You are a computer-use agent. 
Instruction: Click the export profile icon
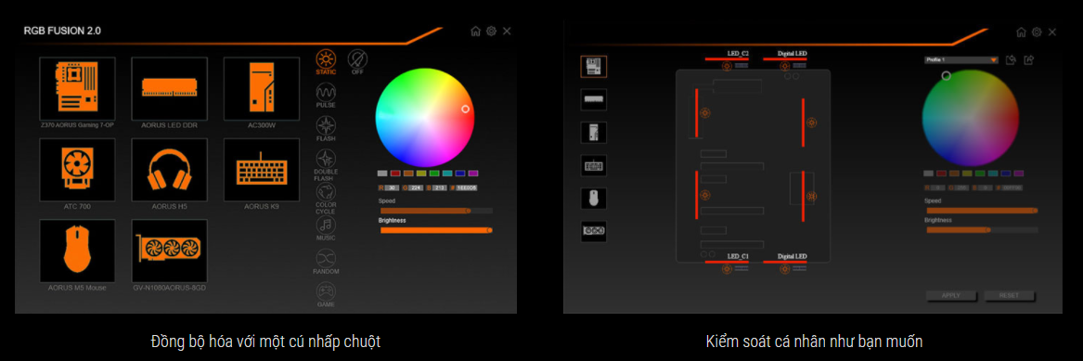pos(1028,60)
